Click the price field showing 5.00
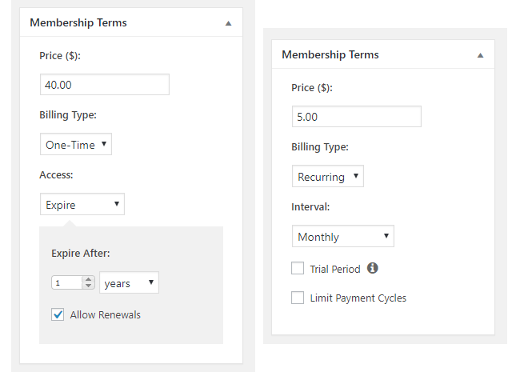 tap(357, 116)
